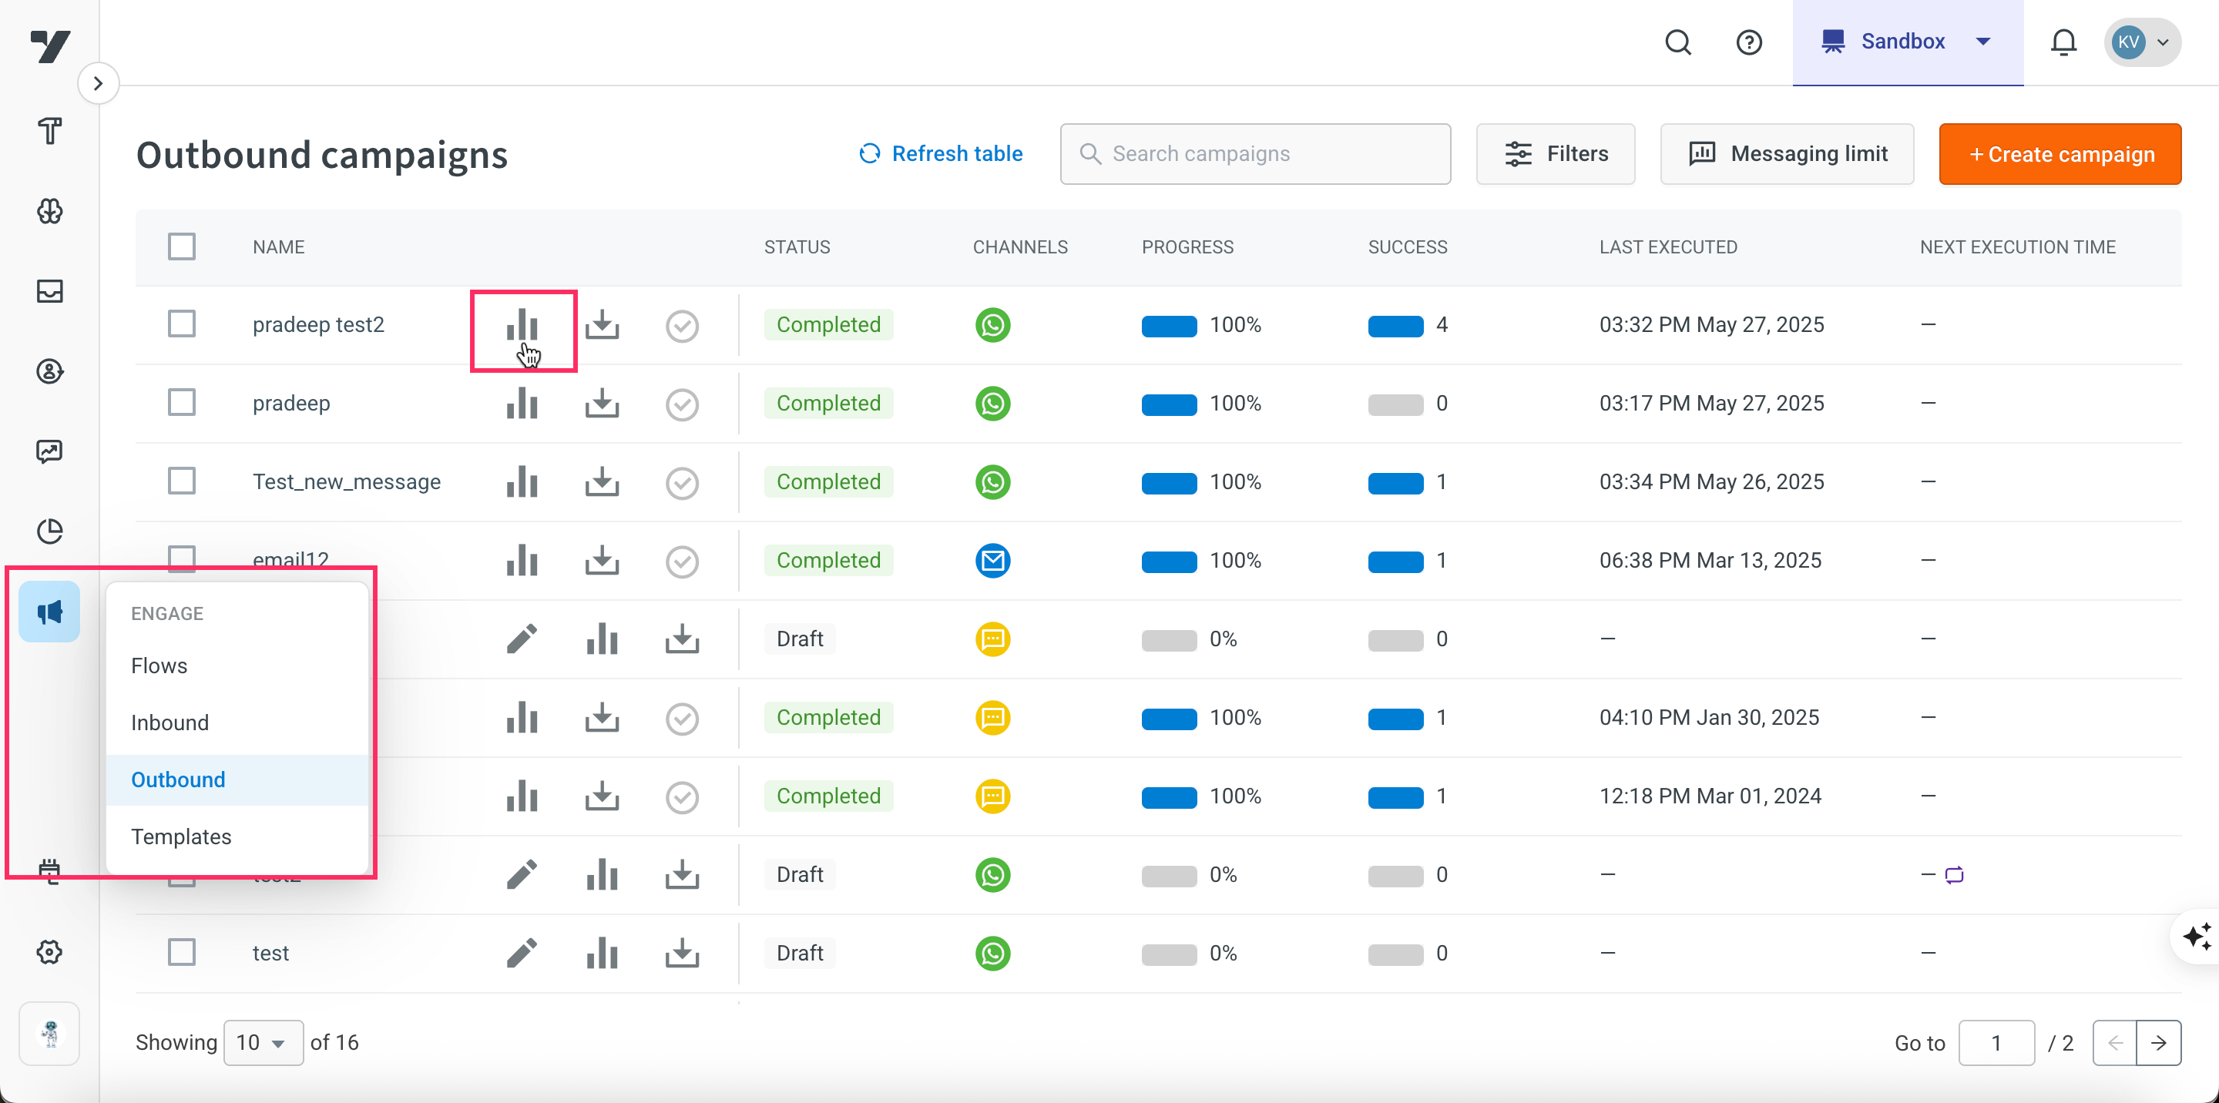Toggle the select-all checkbox in table header

click(x=182, y=247)
